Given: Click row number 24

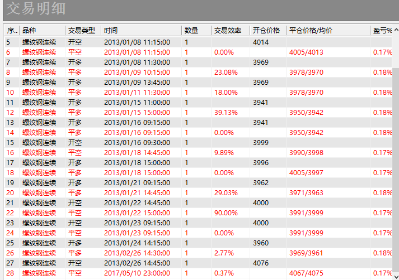Looking at the screenshot, I should [x=10, y=233].
